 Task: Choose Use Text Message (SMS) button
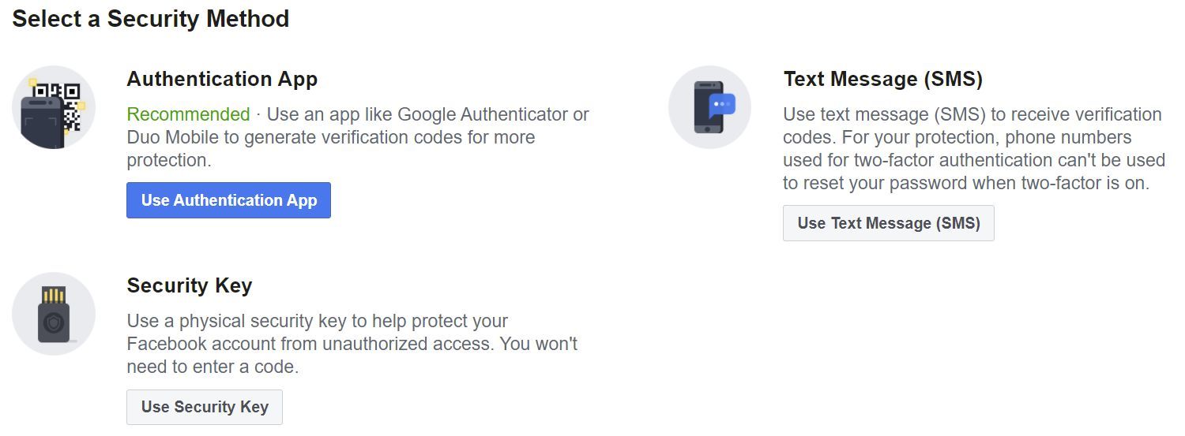[x=888, y=223]
